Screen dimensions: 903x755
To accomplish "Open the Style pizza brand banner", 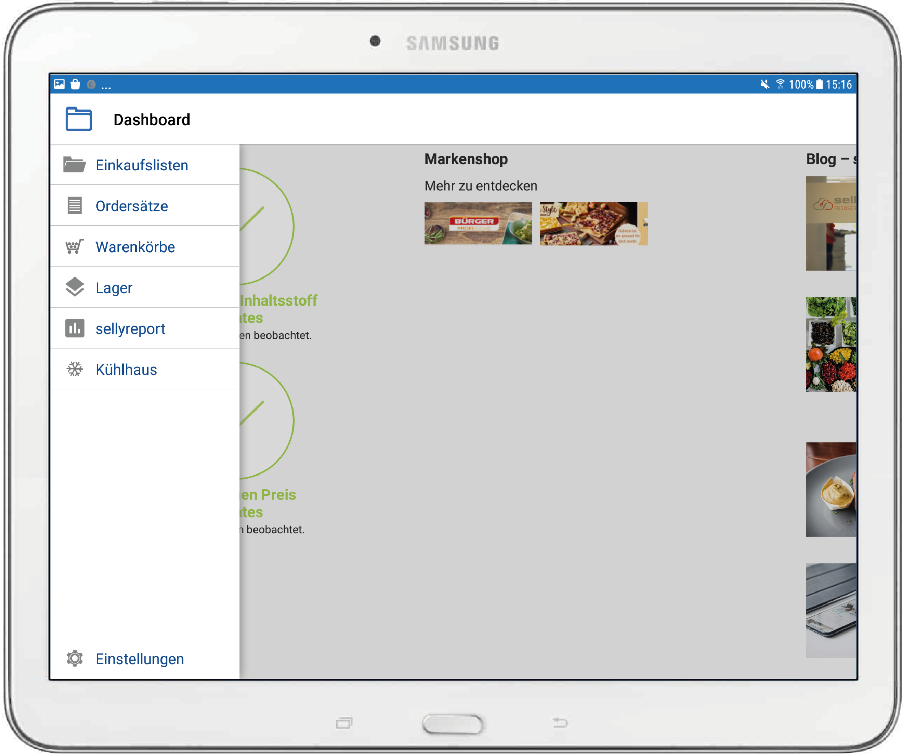I will (x=594, y=224).
